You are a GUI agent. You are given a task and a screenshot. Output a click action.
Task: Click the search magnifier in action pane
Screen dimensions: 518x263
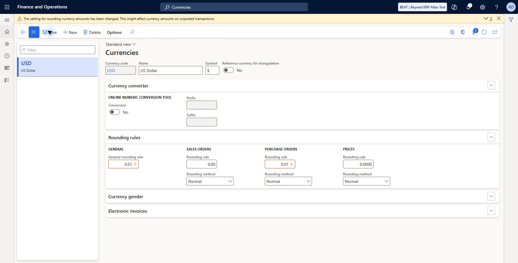click(132, 32)
